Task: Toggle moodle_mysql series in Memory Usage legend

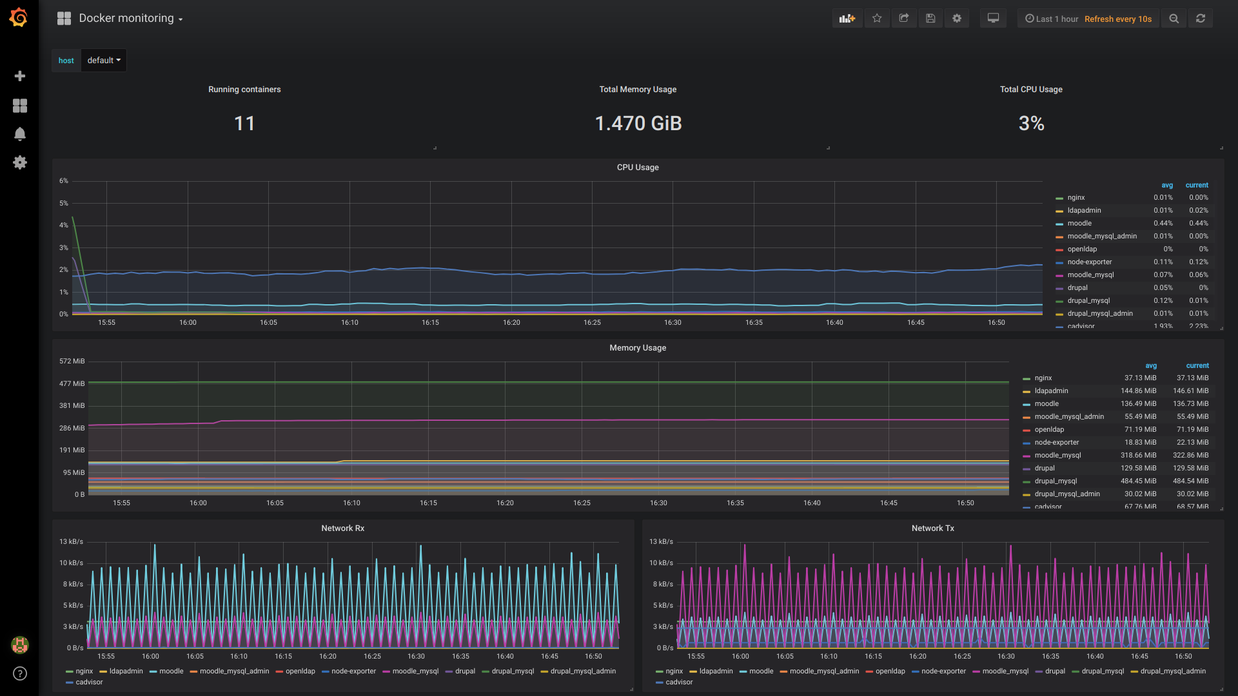Action: (1058, 456)
